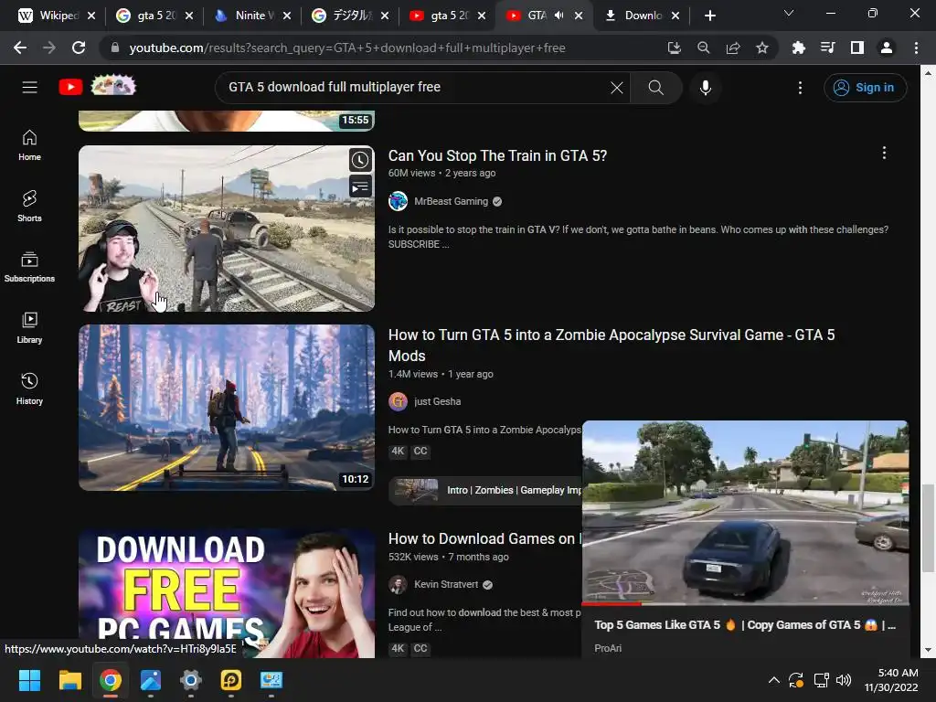The height and width of the screenshot is (702, 936).
Task: Open MrBeast Gaming channel avatar
Action: click(x=398, y=201)
